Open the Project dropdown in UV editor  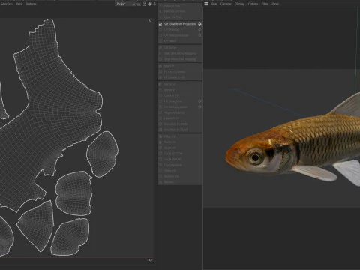point(125,4)
